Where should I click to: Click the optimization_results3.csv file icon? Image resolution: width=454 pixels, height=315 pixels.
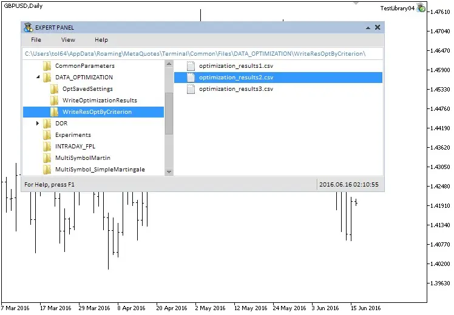pos(191,89)
